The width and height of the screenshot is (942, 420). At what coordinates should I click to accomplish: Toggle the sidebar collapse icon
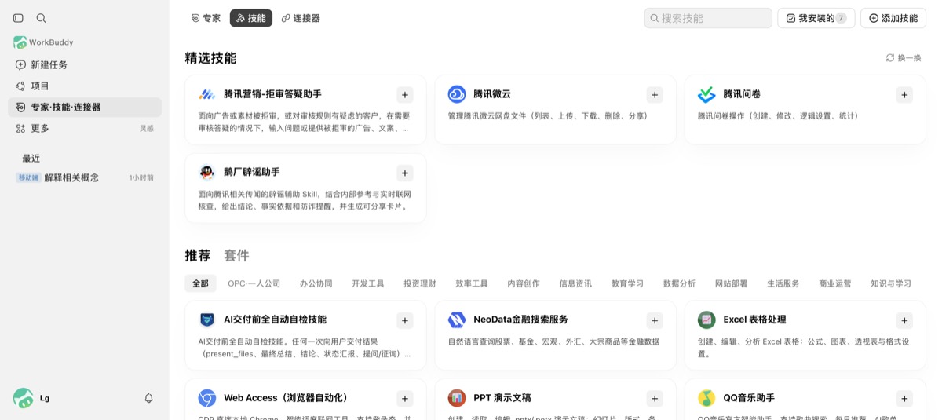[18, 18]
